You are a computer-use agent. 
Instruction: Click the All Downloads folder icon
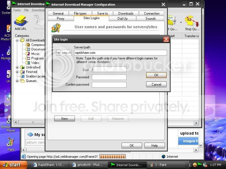point(23,40)
